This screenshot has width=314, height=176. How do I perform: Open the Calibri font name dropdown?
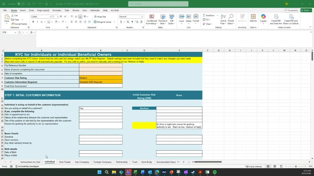click(x=50, y=17)
